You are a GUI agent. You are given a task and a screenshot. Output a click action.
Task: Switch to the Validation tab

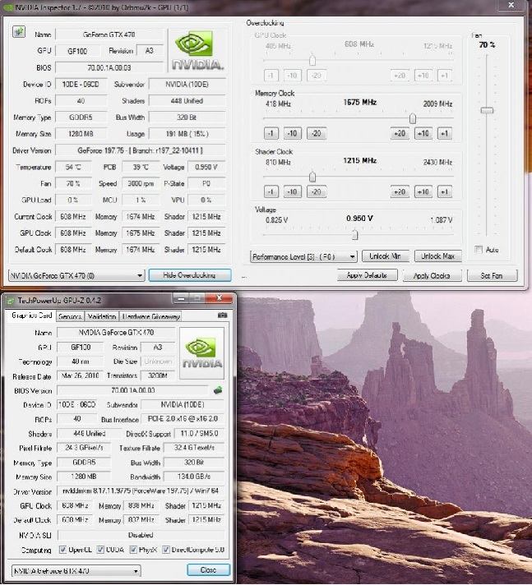click(x=102, y=316)
